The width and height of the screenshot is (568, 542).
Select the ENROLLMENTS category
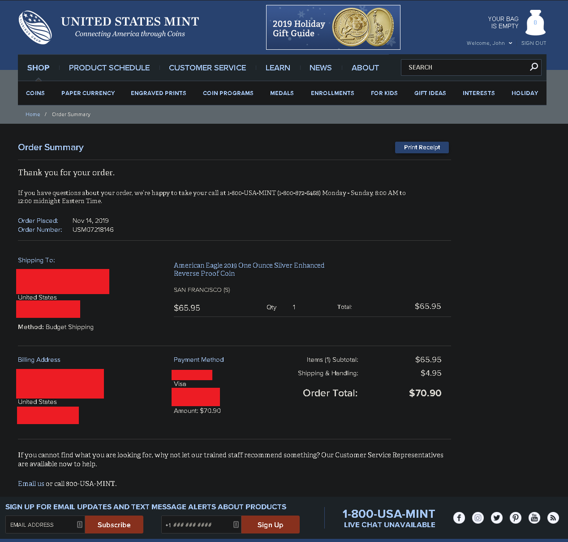click(332, 93)
